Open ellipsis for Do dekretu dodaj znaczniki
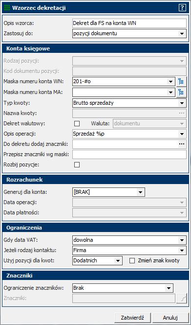Viewport: 191px width, 325px height. [x=182, y=144]
